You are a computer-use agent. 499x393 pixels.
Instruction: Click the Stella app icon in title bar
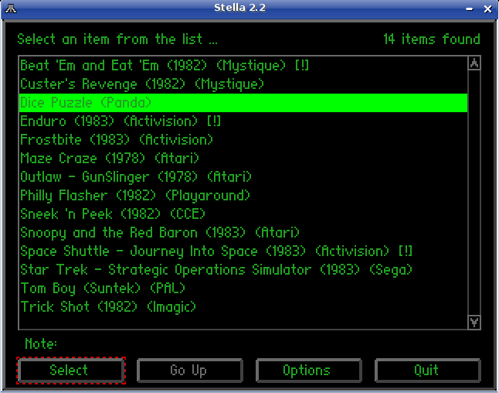click(x=11, y=9)
